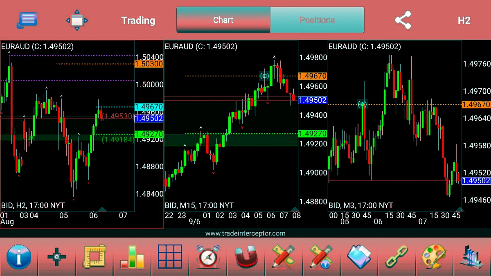Switch to the Positions tab

(x=317, y=20)
